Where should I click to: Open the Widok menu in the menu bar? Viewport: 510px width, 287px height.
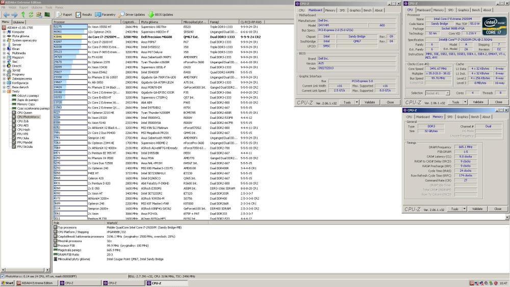12,7
